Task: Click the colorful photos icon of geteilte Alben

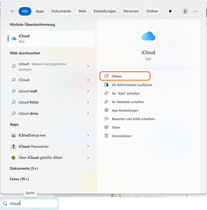Action: (x=13, y=158)
